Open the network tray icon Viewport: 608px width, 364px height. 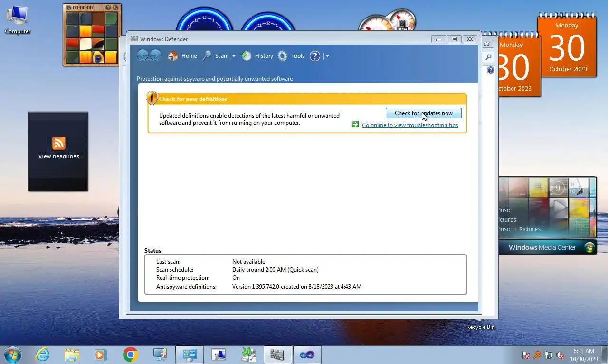click(549, 355)
